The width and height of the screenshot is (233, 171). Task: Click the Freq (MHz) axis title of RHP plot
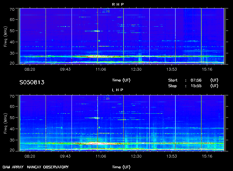click(x=5, y=36)
